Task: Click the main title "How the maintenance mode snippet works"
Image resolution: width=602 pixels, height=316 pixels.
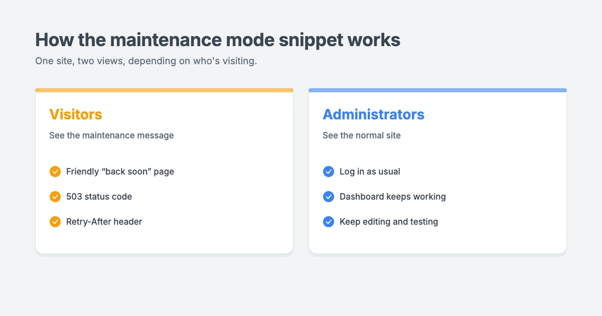Action: tap(218, 40)
